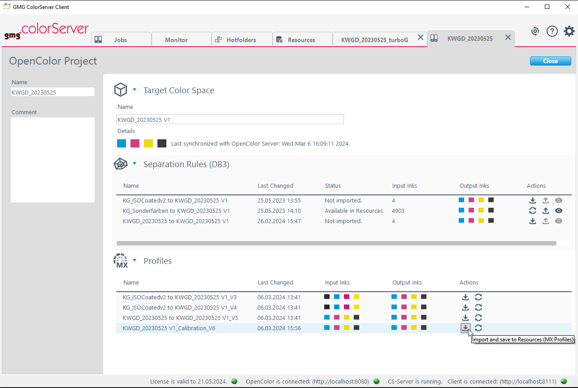Toggle eye icon on KG_Sonderfarben row
This screenshot has height=388, width=578.
coord(559,211)
